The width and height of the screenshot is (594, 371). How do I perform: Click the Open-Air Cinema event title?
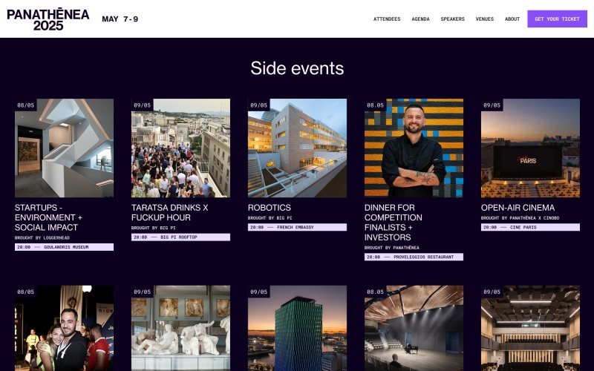tap(518, 208)
